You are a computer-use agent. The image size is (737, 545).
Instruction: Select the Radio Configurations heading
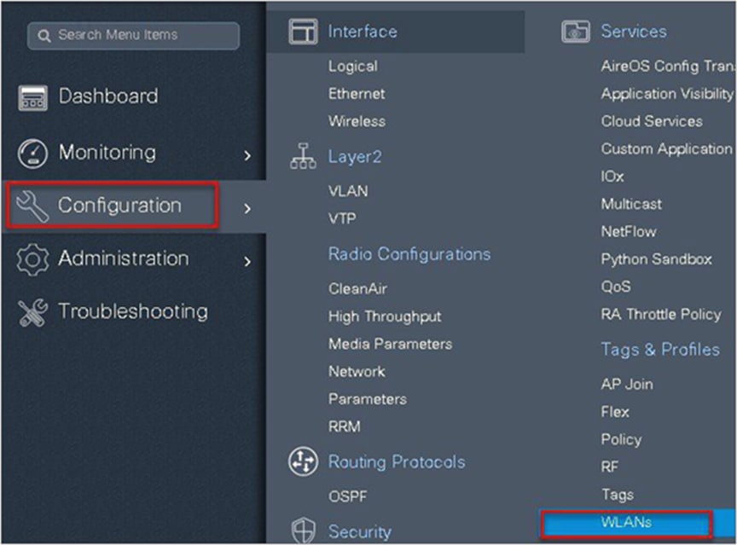click(409, 254)
